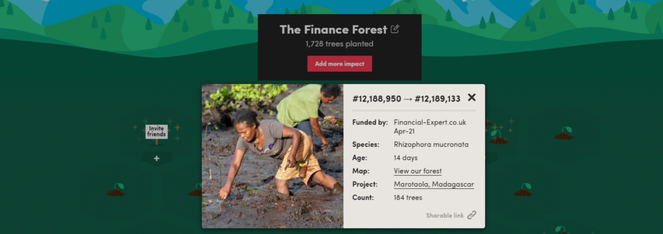Click the edit pencil icon beside The Finance Forest

point(394,29)
